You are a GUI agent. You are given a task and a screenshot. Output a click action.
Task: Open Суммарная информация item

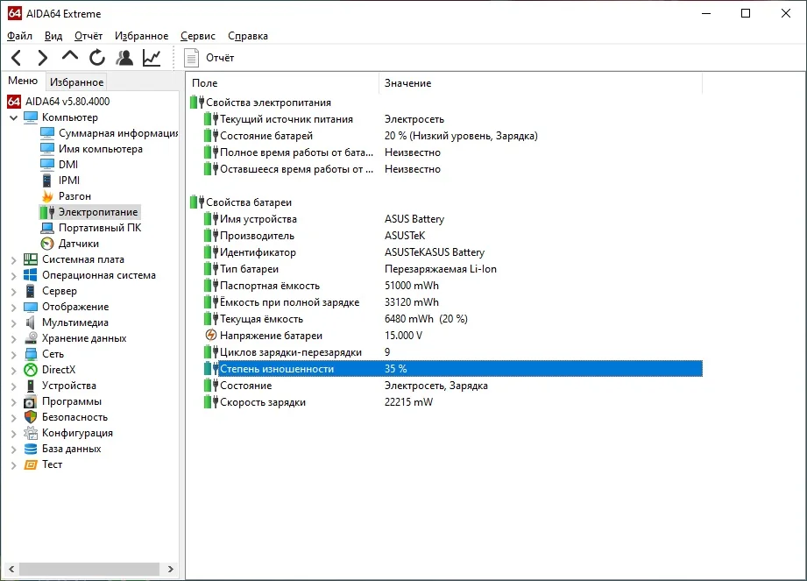click(110, 133)
